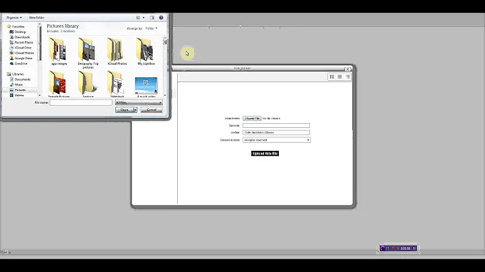Screen dimensions: 485x272
Task: Open the Geography Trip pictures folder
Action: point(88,53)
